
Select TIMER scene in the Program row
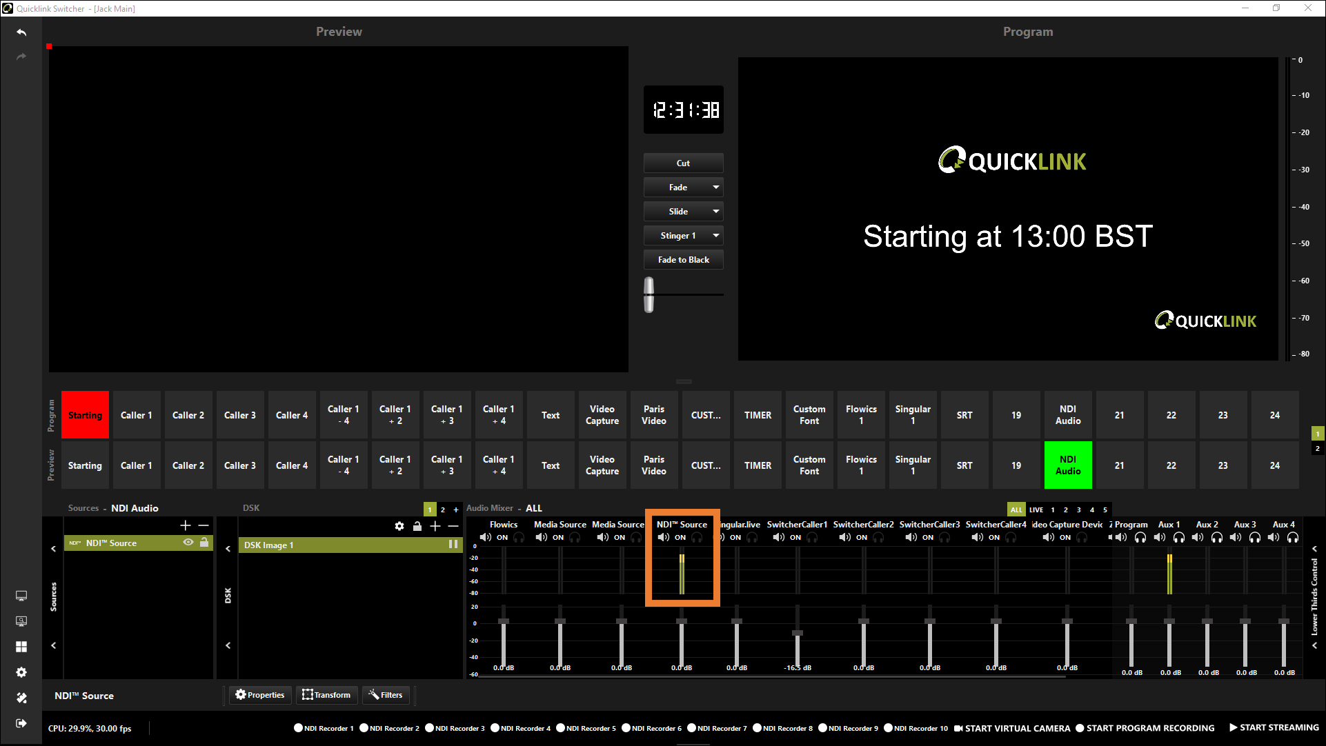pyautogui.click(x=758, y=415)
